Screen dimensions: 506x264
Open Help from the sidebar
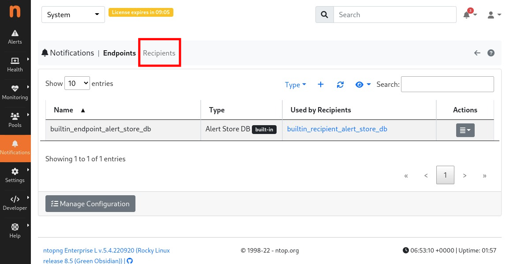click(15, 231)
